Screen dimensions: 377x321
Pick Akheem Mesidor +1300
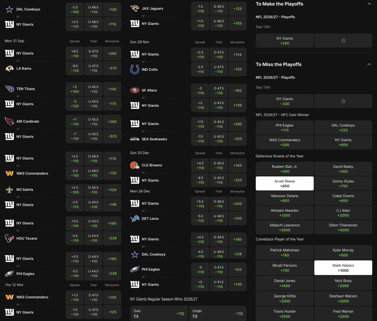[x=285, y=213]
